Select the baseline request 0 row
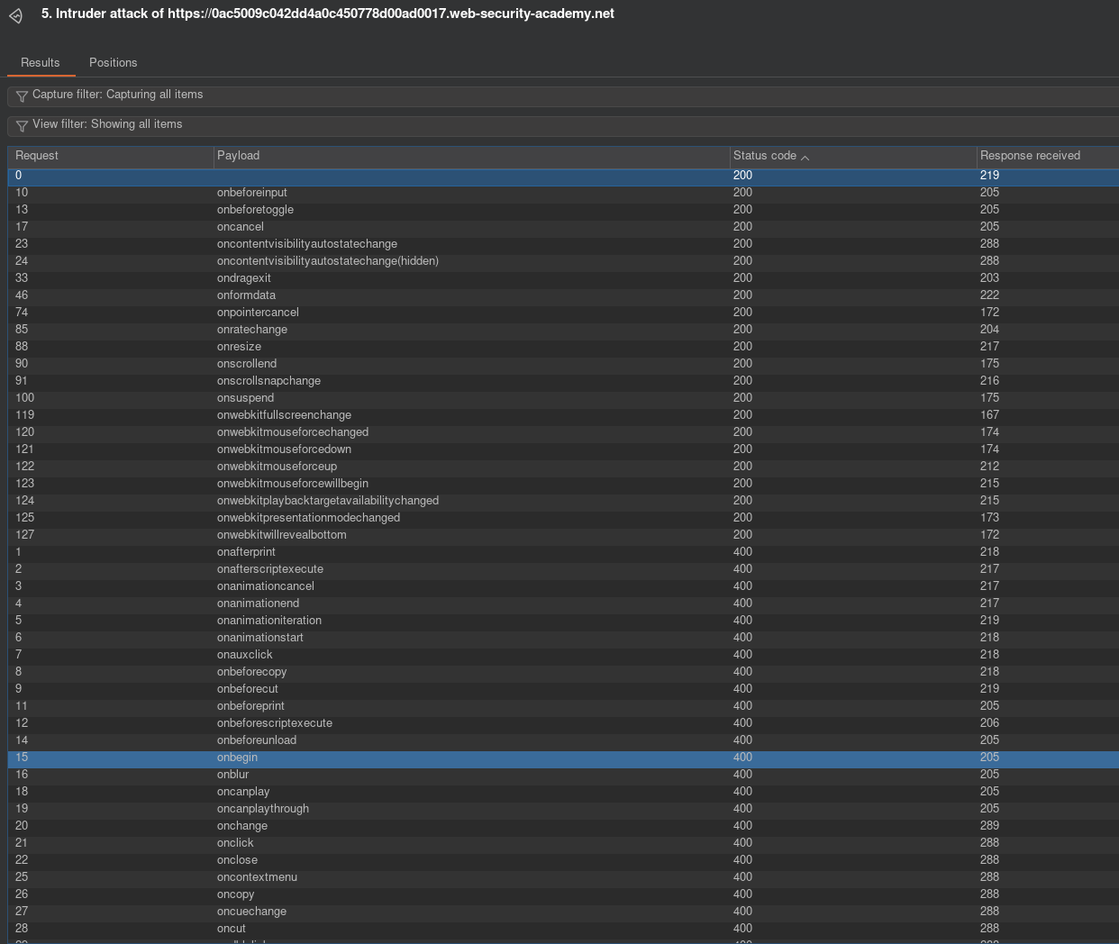This screenshot has width=1119, height=944. point(360,176)
